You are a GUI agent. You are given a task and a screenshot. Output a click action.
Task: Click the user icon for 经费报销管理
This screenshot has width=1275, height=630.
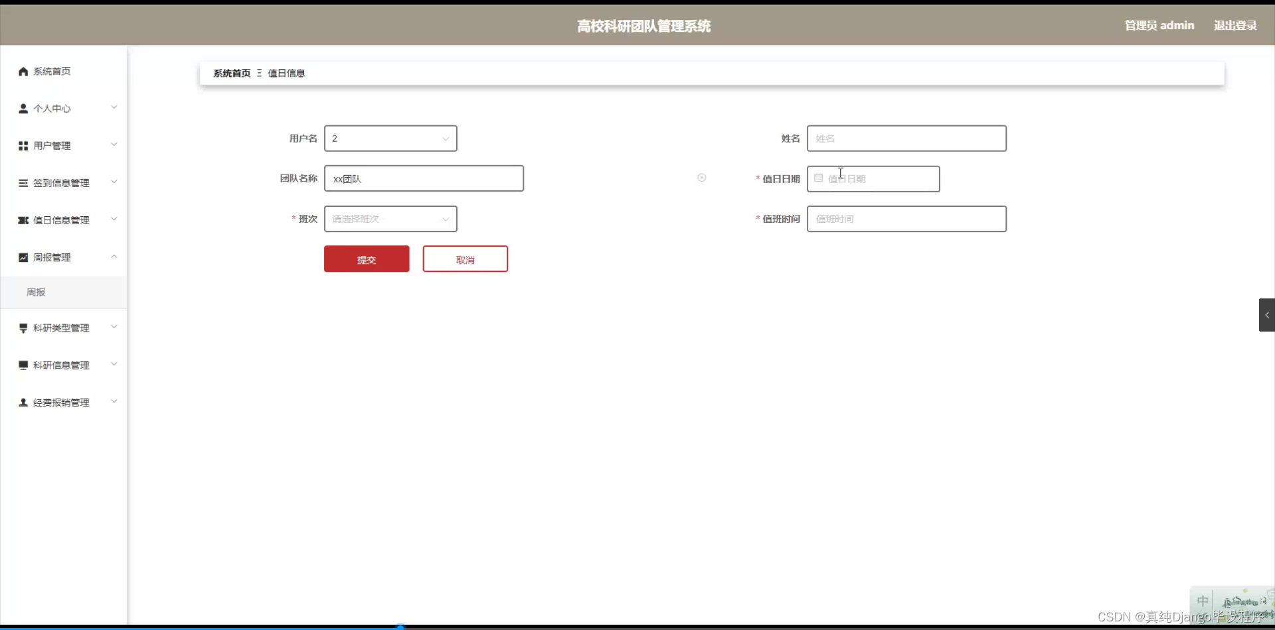[23, 403]
